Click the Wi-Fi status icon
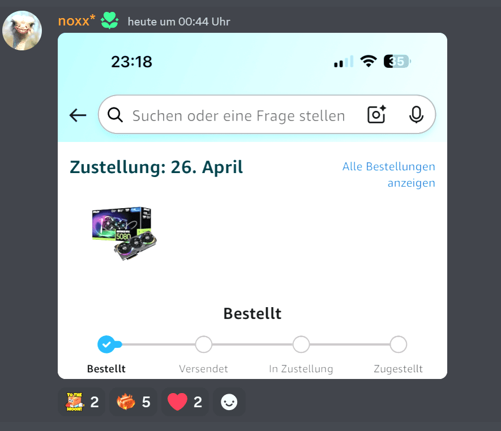501x431 pixels. [x=369, y=61]
